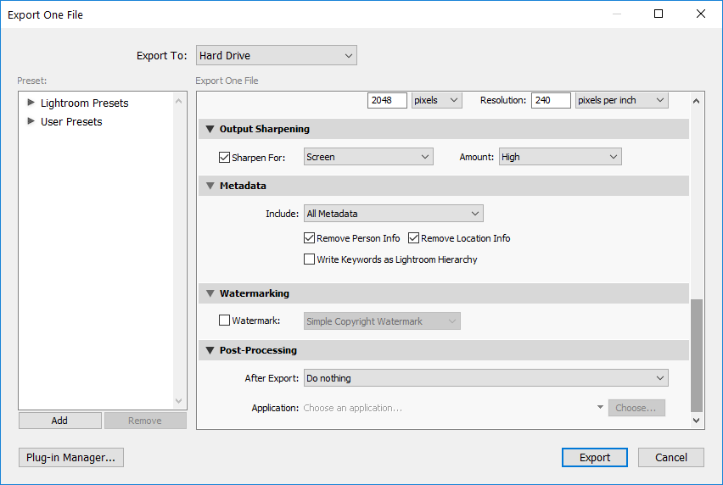The width and height of the screenshot is (723, 485).
Task: Uncheck Remove Person Info
Action: pos(310,238)
